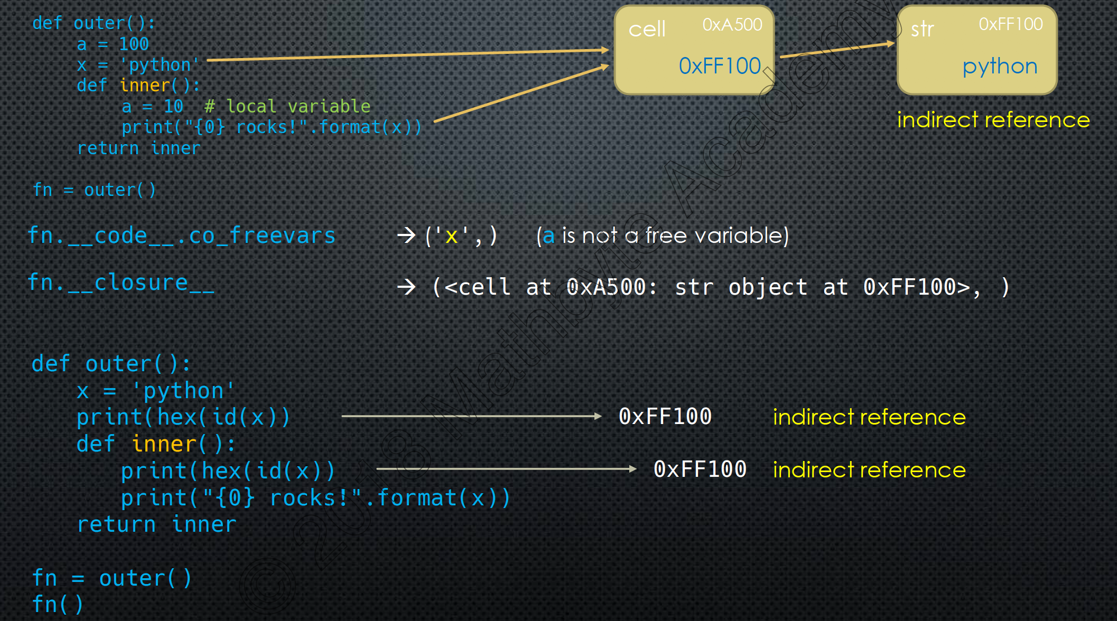The height and width of the screenshot is (621, 1117).
Task: Click the arrow before the cell tuple output
Action: (x=406, y=287)
